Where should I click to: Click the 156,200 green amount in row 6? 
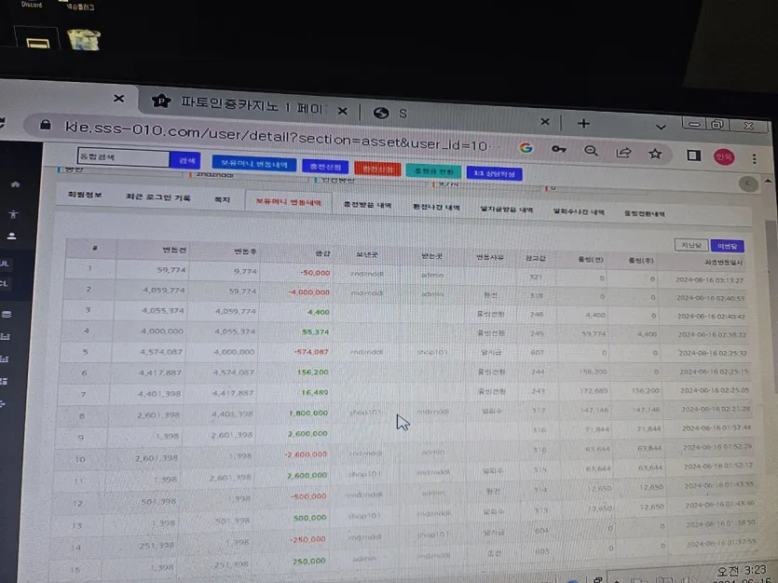[312, 372]
